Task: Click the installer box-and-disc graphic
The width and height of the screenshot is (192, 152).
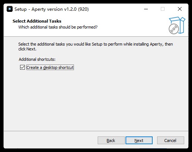Action: [177, 26]
